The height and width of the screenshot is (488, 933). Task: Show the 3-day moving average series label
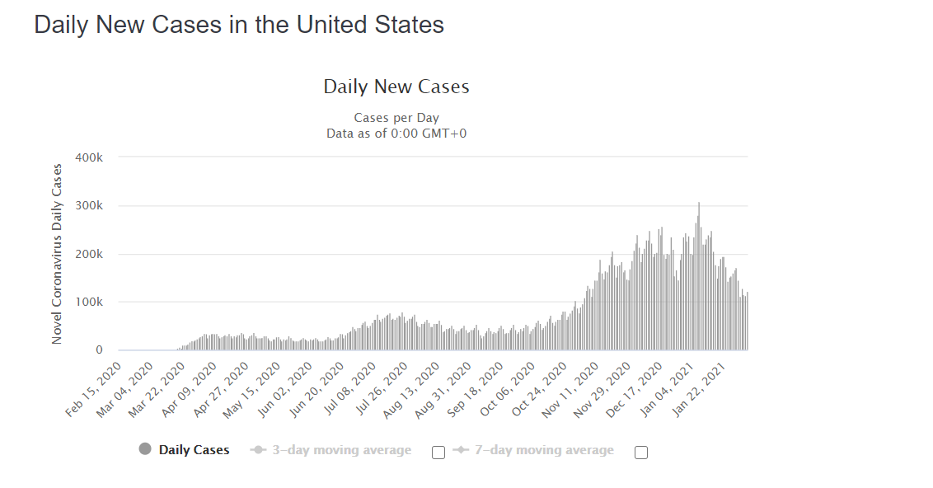click(341, 450)
